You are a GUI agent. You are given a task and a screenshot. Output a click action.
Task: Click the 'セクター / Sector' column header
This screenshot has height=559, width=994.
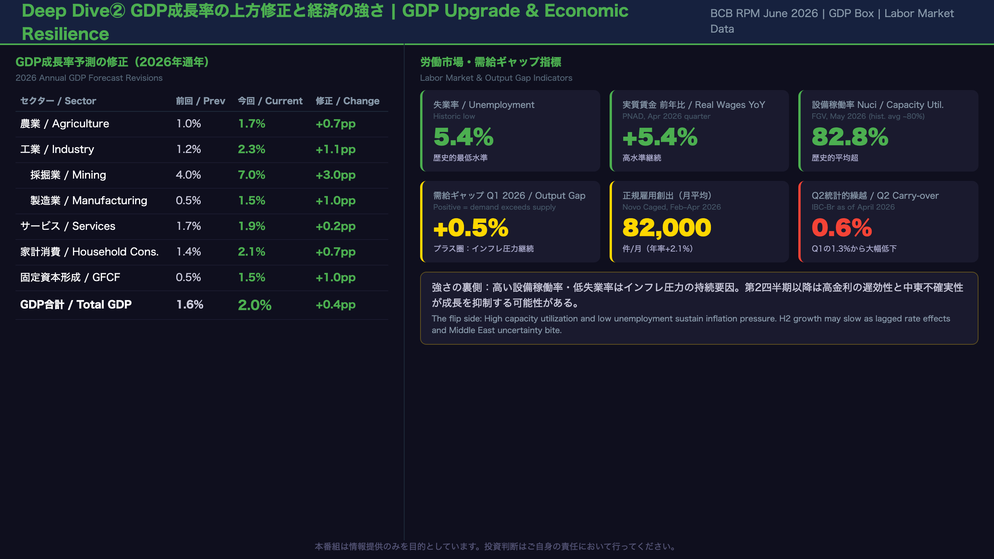point(58,101)
